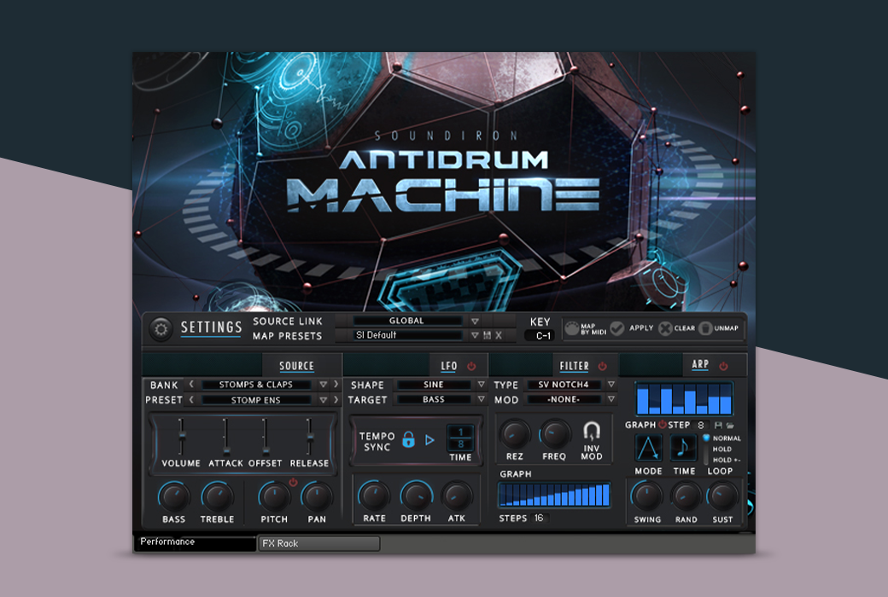
Task: Click the tempo sync lock icon
Action: [x=408, y=440]
